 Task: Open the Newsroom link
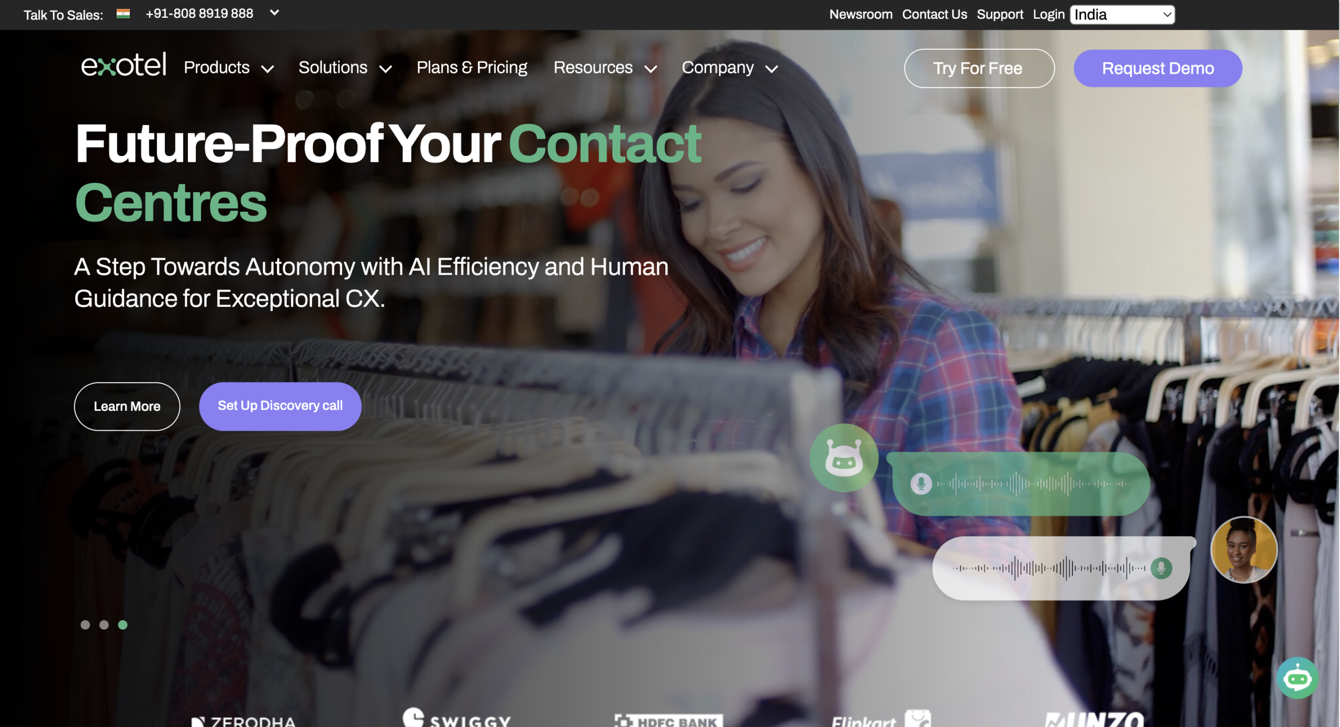click(861, 15)
